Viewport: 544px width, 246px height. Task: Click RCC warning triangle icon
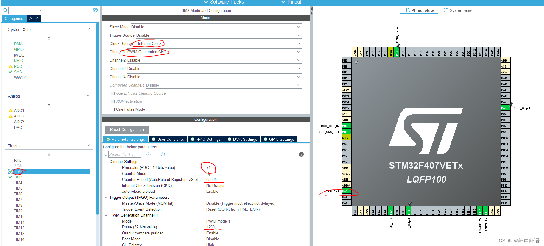click(10, 67)
